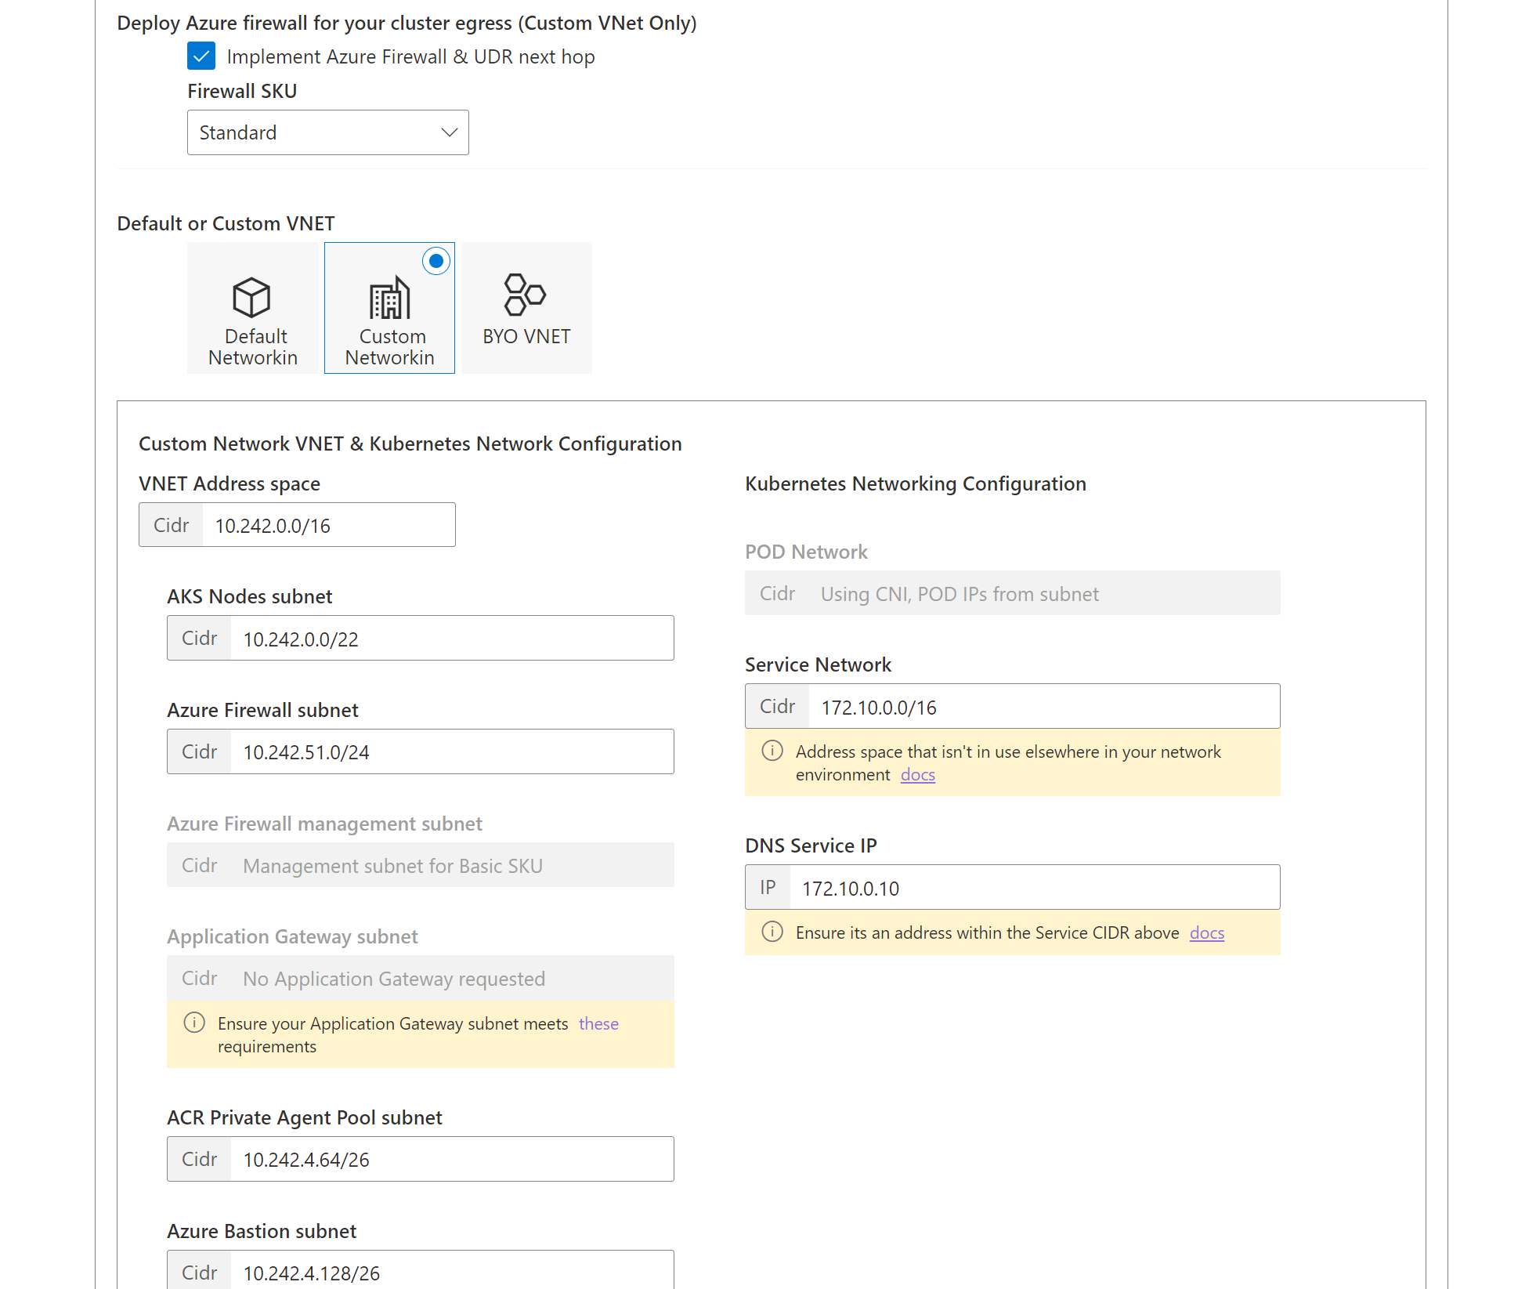Image resolution: width=1518 pixels, height=1289 pixels.
Task: Click the VNET Address space Cidr field
Action: [x=329, y=524]
